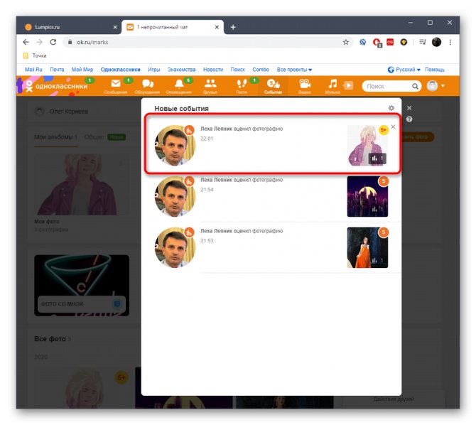Open events settings gear icon
Viewport: 476px width, 425px height.
(x=391, y=108)
